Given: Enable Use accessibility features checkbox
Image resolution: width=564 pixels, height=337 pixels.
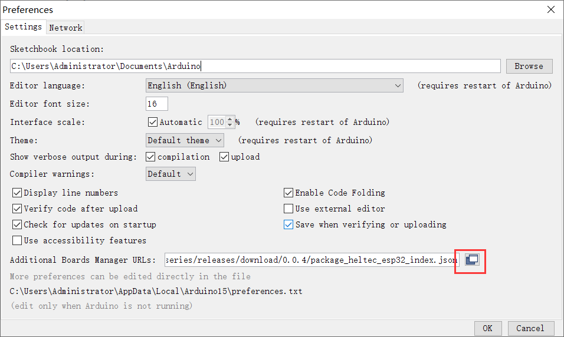Looking at the screenshot, I should [17, 240].
